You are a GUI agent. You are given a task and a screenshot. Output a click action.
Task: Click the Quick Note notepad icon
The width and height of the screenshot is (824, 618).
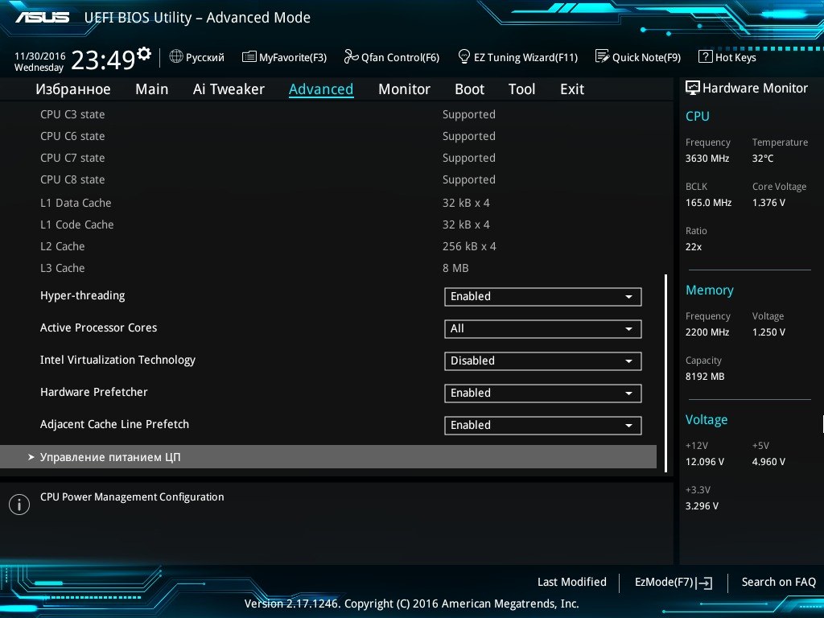pyautogui.click(x=602, y=56)
